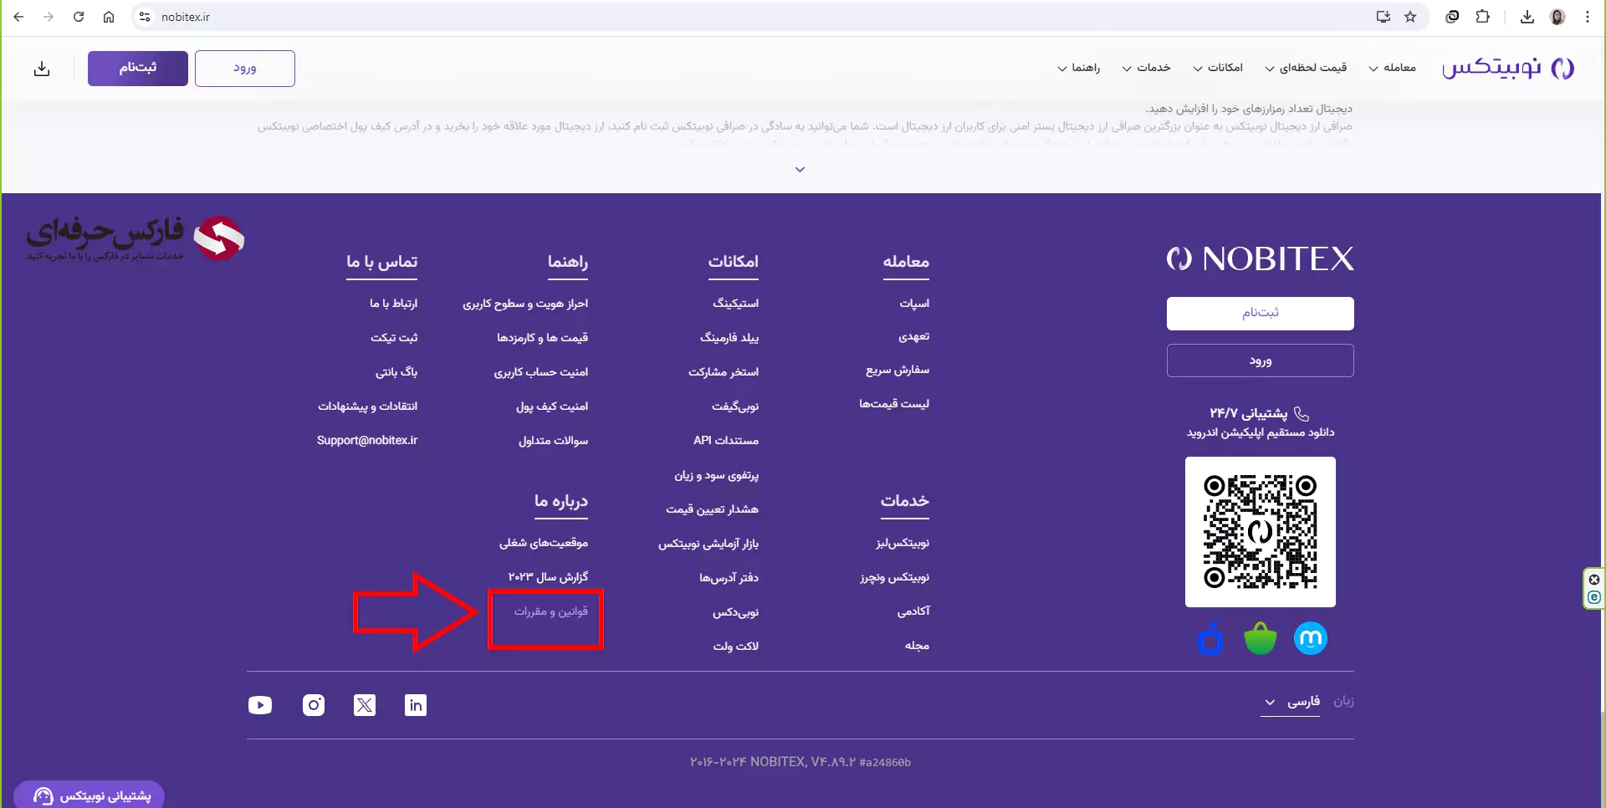The height and width of the screenshot is (808, 1606).
Task: Bookmark this page with the star icon
Action: [1410, 17]
